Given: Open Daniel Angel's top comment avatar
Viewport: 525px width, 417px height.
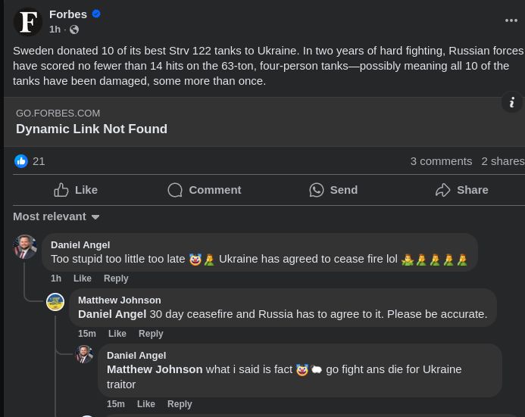Looking at the screenshot, I should (x=25, y=247).
